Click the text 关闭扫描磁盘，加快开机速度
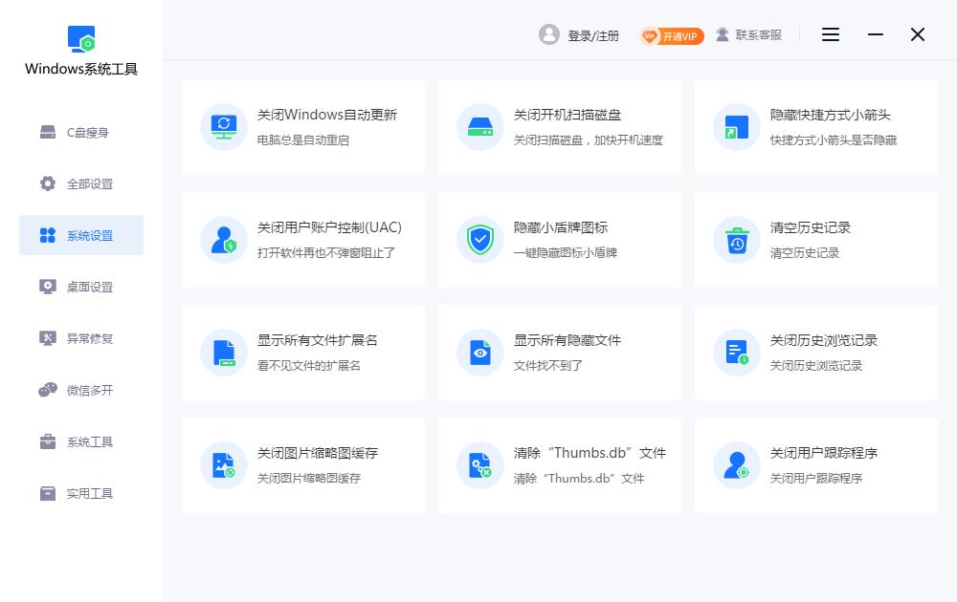The height and width of the screenshot is (602, 957). pos(589,140)
